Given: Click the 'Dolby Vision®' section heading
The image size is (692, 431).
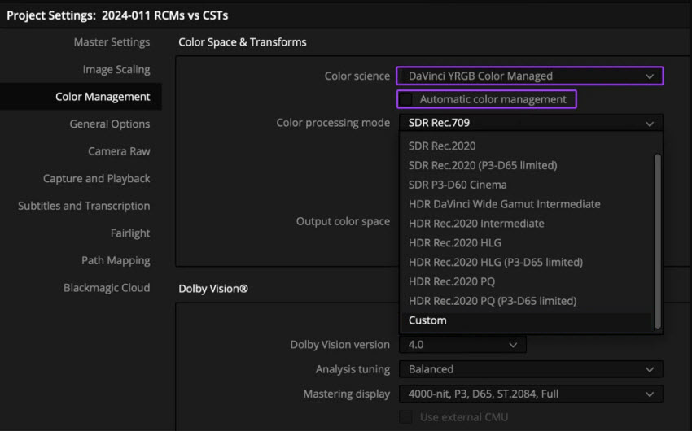Looking at the screenshot, I should tap(213, 289).
